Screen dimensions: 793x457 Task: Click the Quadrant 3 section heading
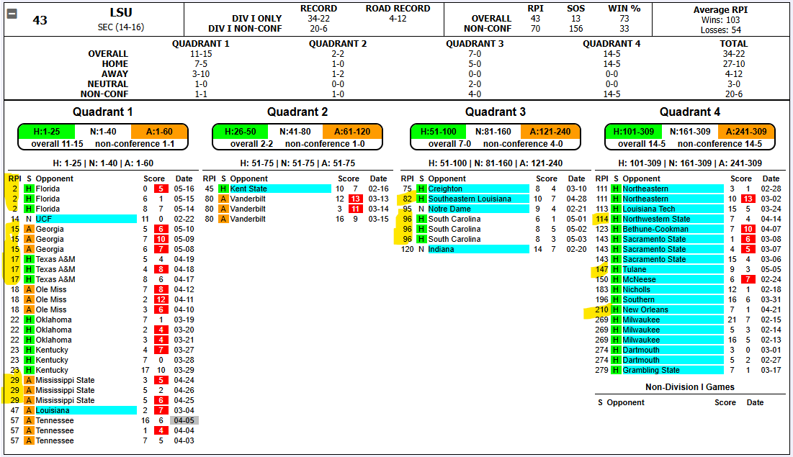[x=495, y=112]
